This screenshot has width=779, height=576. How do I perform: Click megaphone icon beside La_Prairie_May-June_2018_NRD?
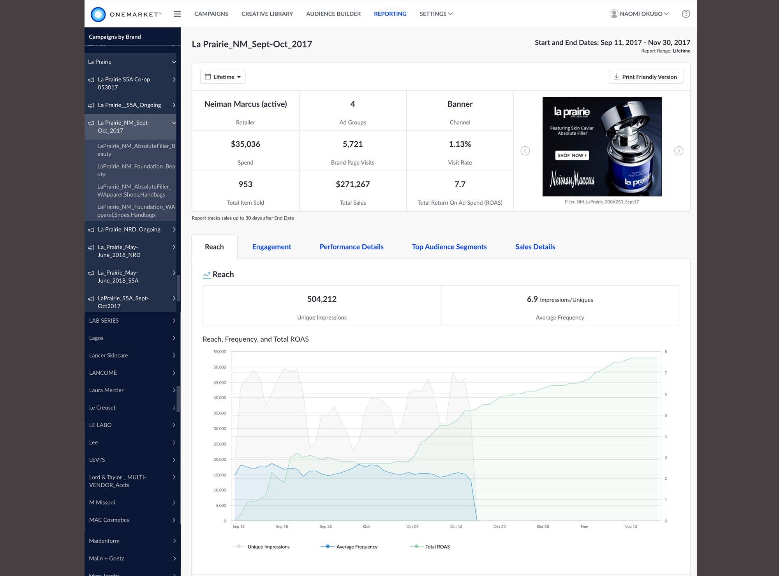[91, 248]
